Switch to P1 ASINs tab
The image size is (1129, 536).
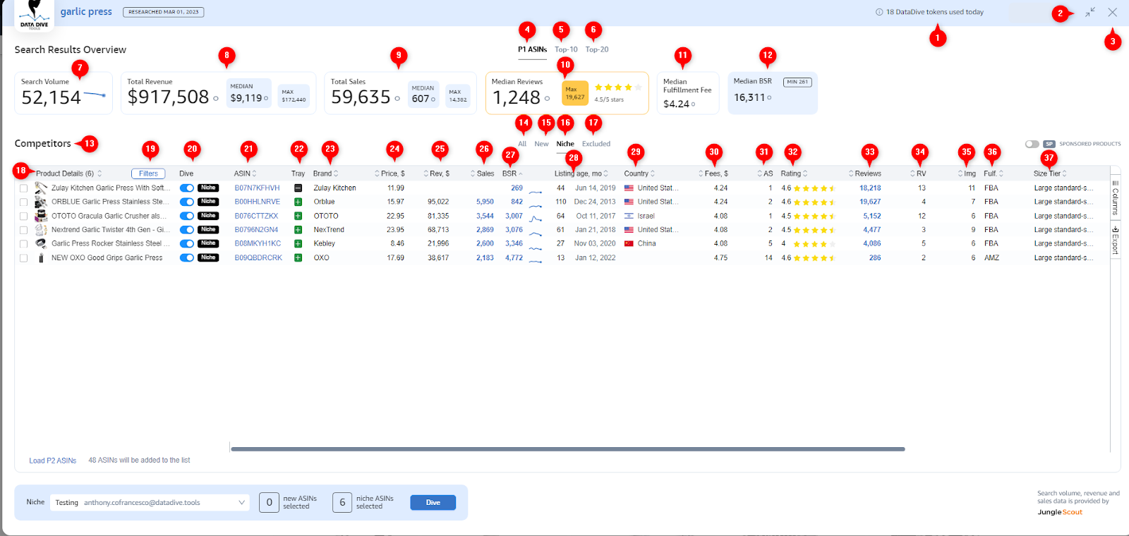[532, 49]
